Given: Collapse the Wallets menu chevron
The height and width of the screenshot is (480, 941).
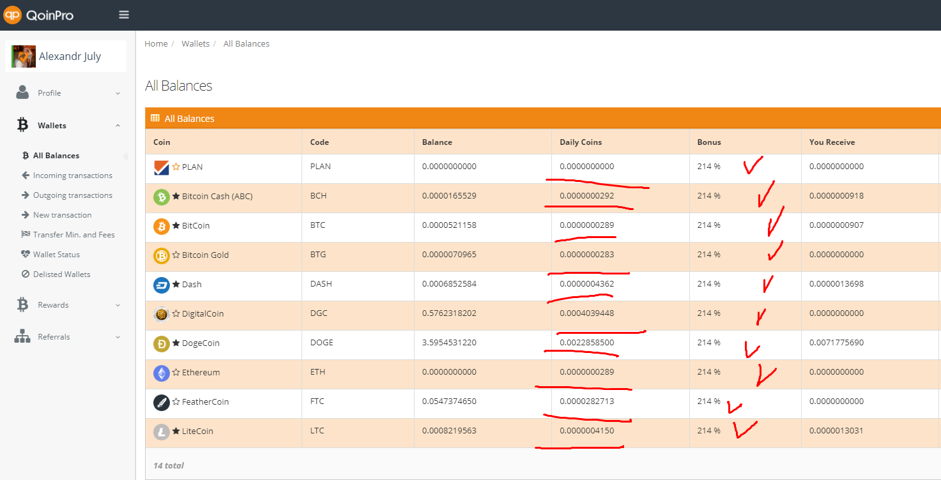Looking at the screenshot, I should [118, 126].
